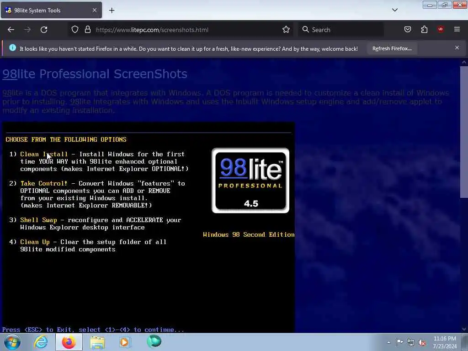Dismiss the Firefox notification bar
The width and height of the screenshot is (468, 351).
pyautogui.click(x=457, y=48)
